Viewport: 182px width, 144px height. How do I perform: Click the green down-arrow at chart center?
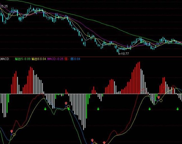pyautogui.click(x=98, y=109)
